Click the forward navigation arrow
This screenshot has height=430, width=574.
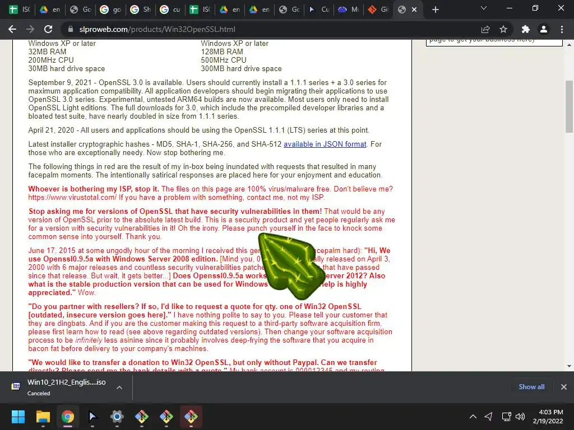click(30, 29)
